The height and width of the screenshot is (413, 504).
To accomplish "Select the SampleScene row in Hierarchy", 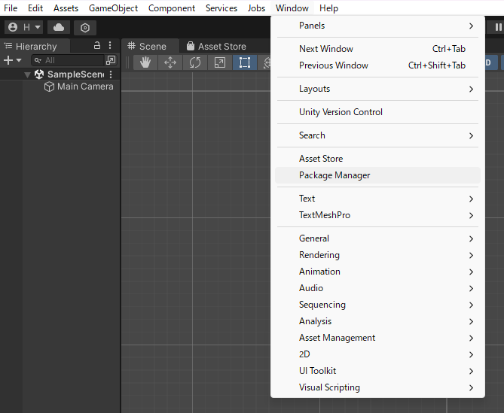I will (x=60, y=74).
